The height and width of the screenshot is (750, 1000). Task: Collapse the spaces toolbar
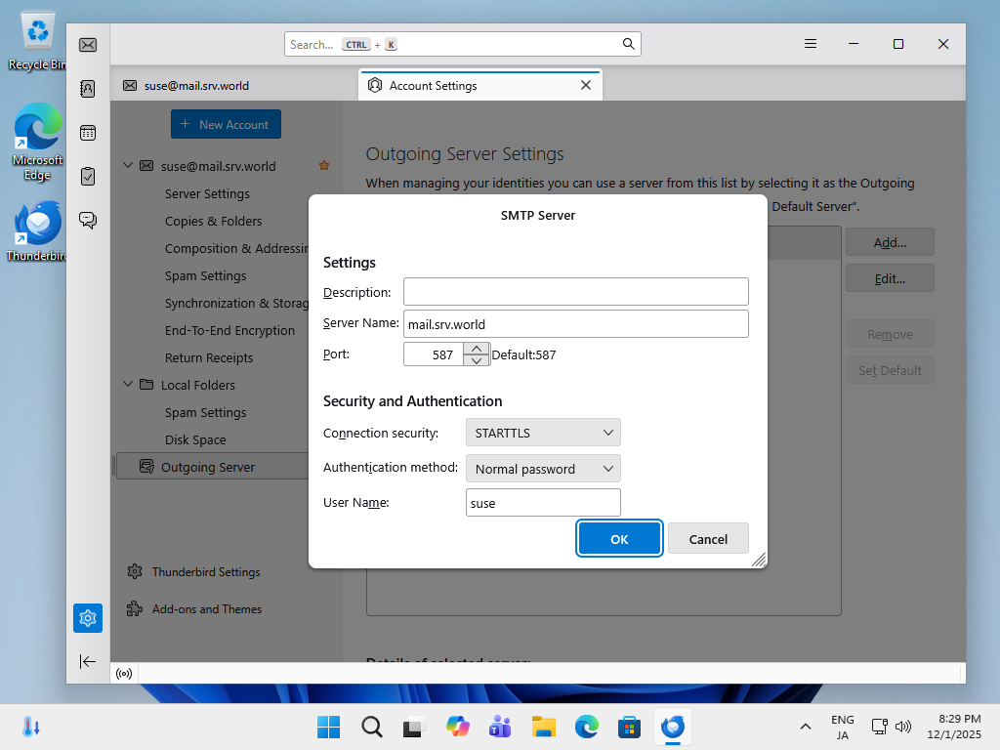tap(88, 661)
